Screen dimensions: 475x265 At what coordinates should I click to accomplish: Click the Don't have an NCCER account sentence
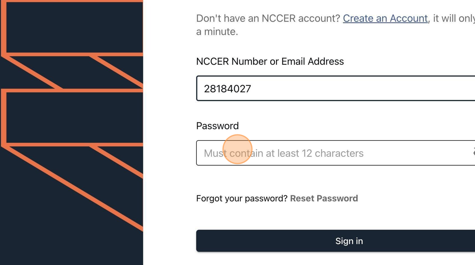[267, 18]
